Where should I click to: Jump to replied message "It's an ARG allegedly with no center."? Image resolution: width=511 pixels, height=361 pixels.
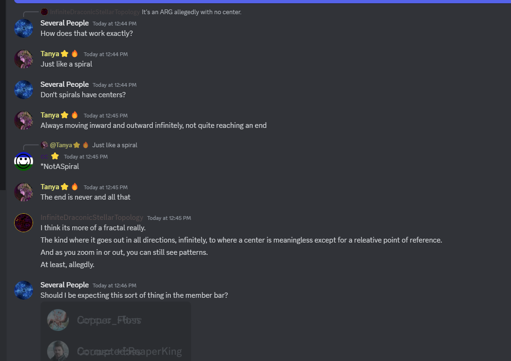click(191, 12)
